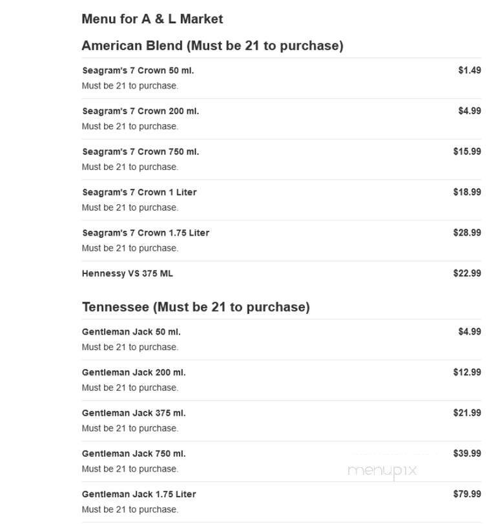This screenshot has width=498, height=524.
Task: Click the $1.49 price
Action: click(x=469, y=70)
